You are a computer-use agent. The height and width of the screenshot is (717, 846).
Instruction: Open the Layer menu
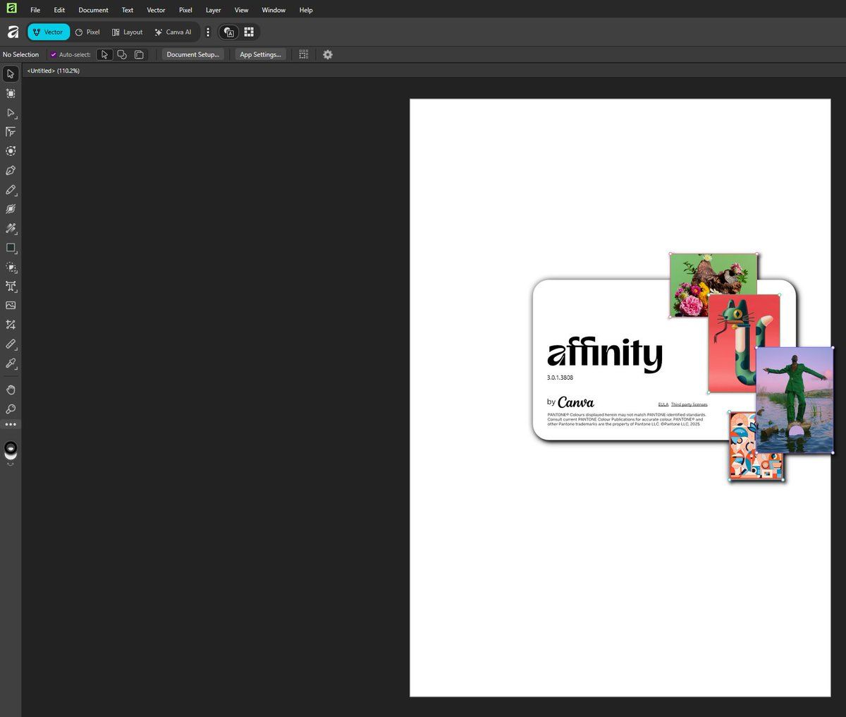pos(213,10)
